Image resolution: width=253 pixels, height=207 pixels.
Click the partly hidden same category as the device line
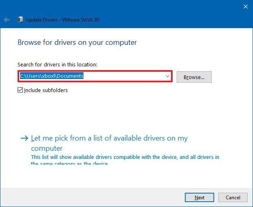click(69, 163)
